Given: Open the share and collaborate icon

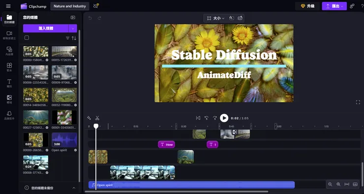Looking at the screenshot, I should pyautogui.click(x=352, y=6).
